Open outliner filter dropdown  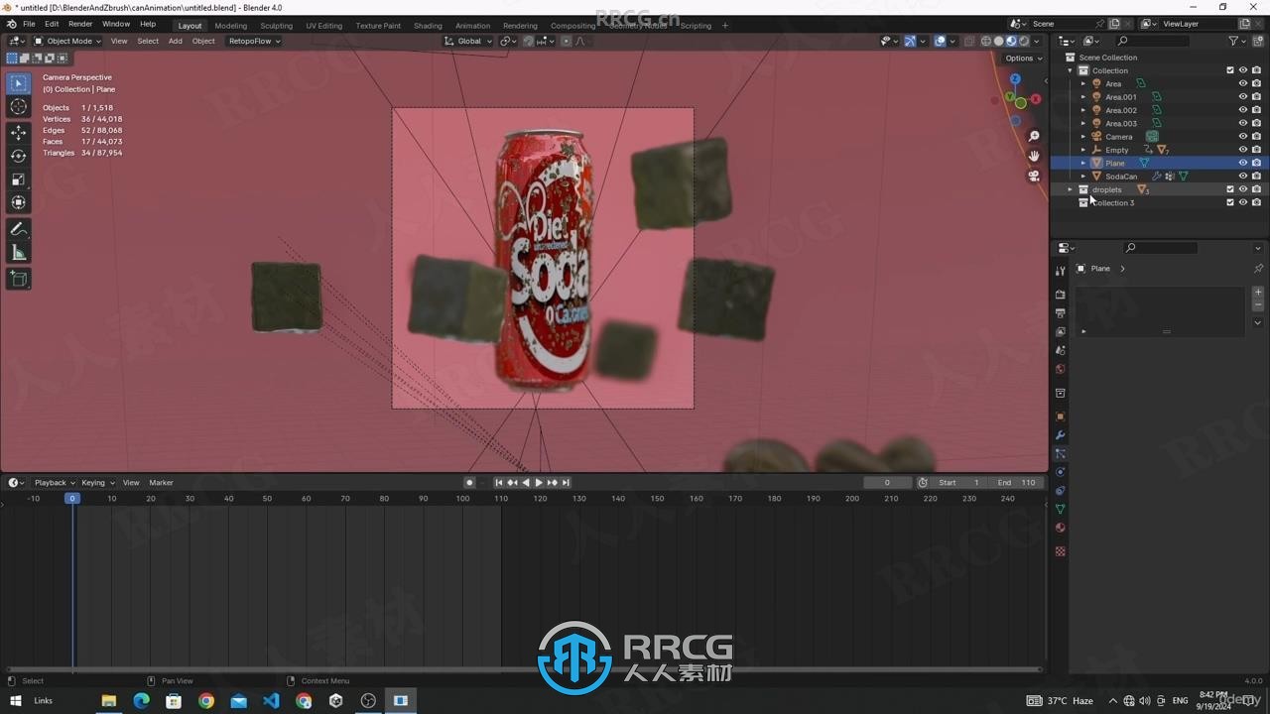(x=1236, y=41)
